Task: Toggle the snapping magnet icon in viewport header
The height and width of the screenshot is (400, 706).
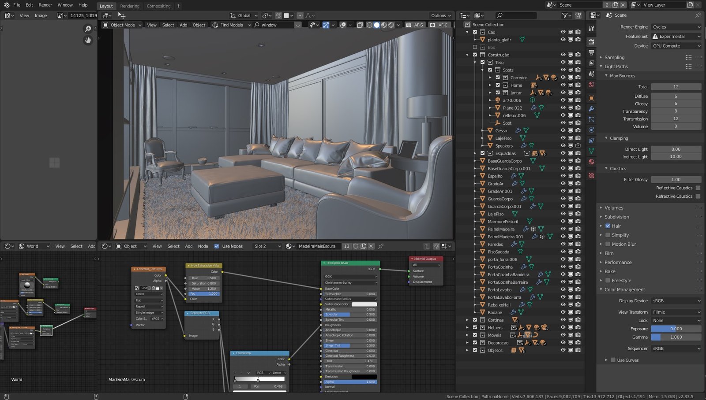Action: pyautogui.click(x=278, y=15)
